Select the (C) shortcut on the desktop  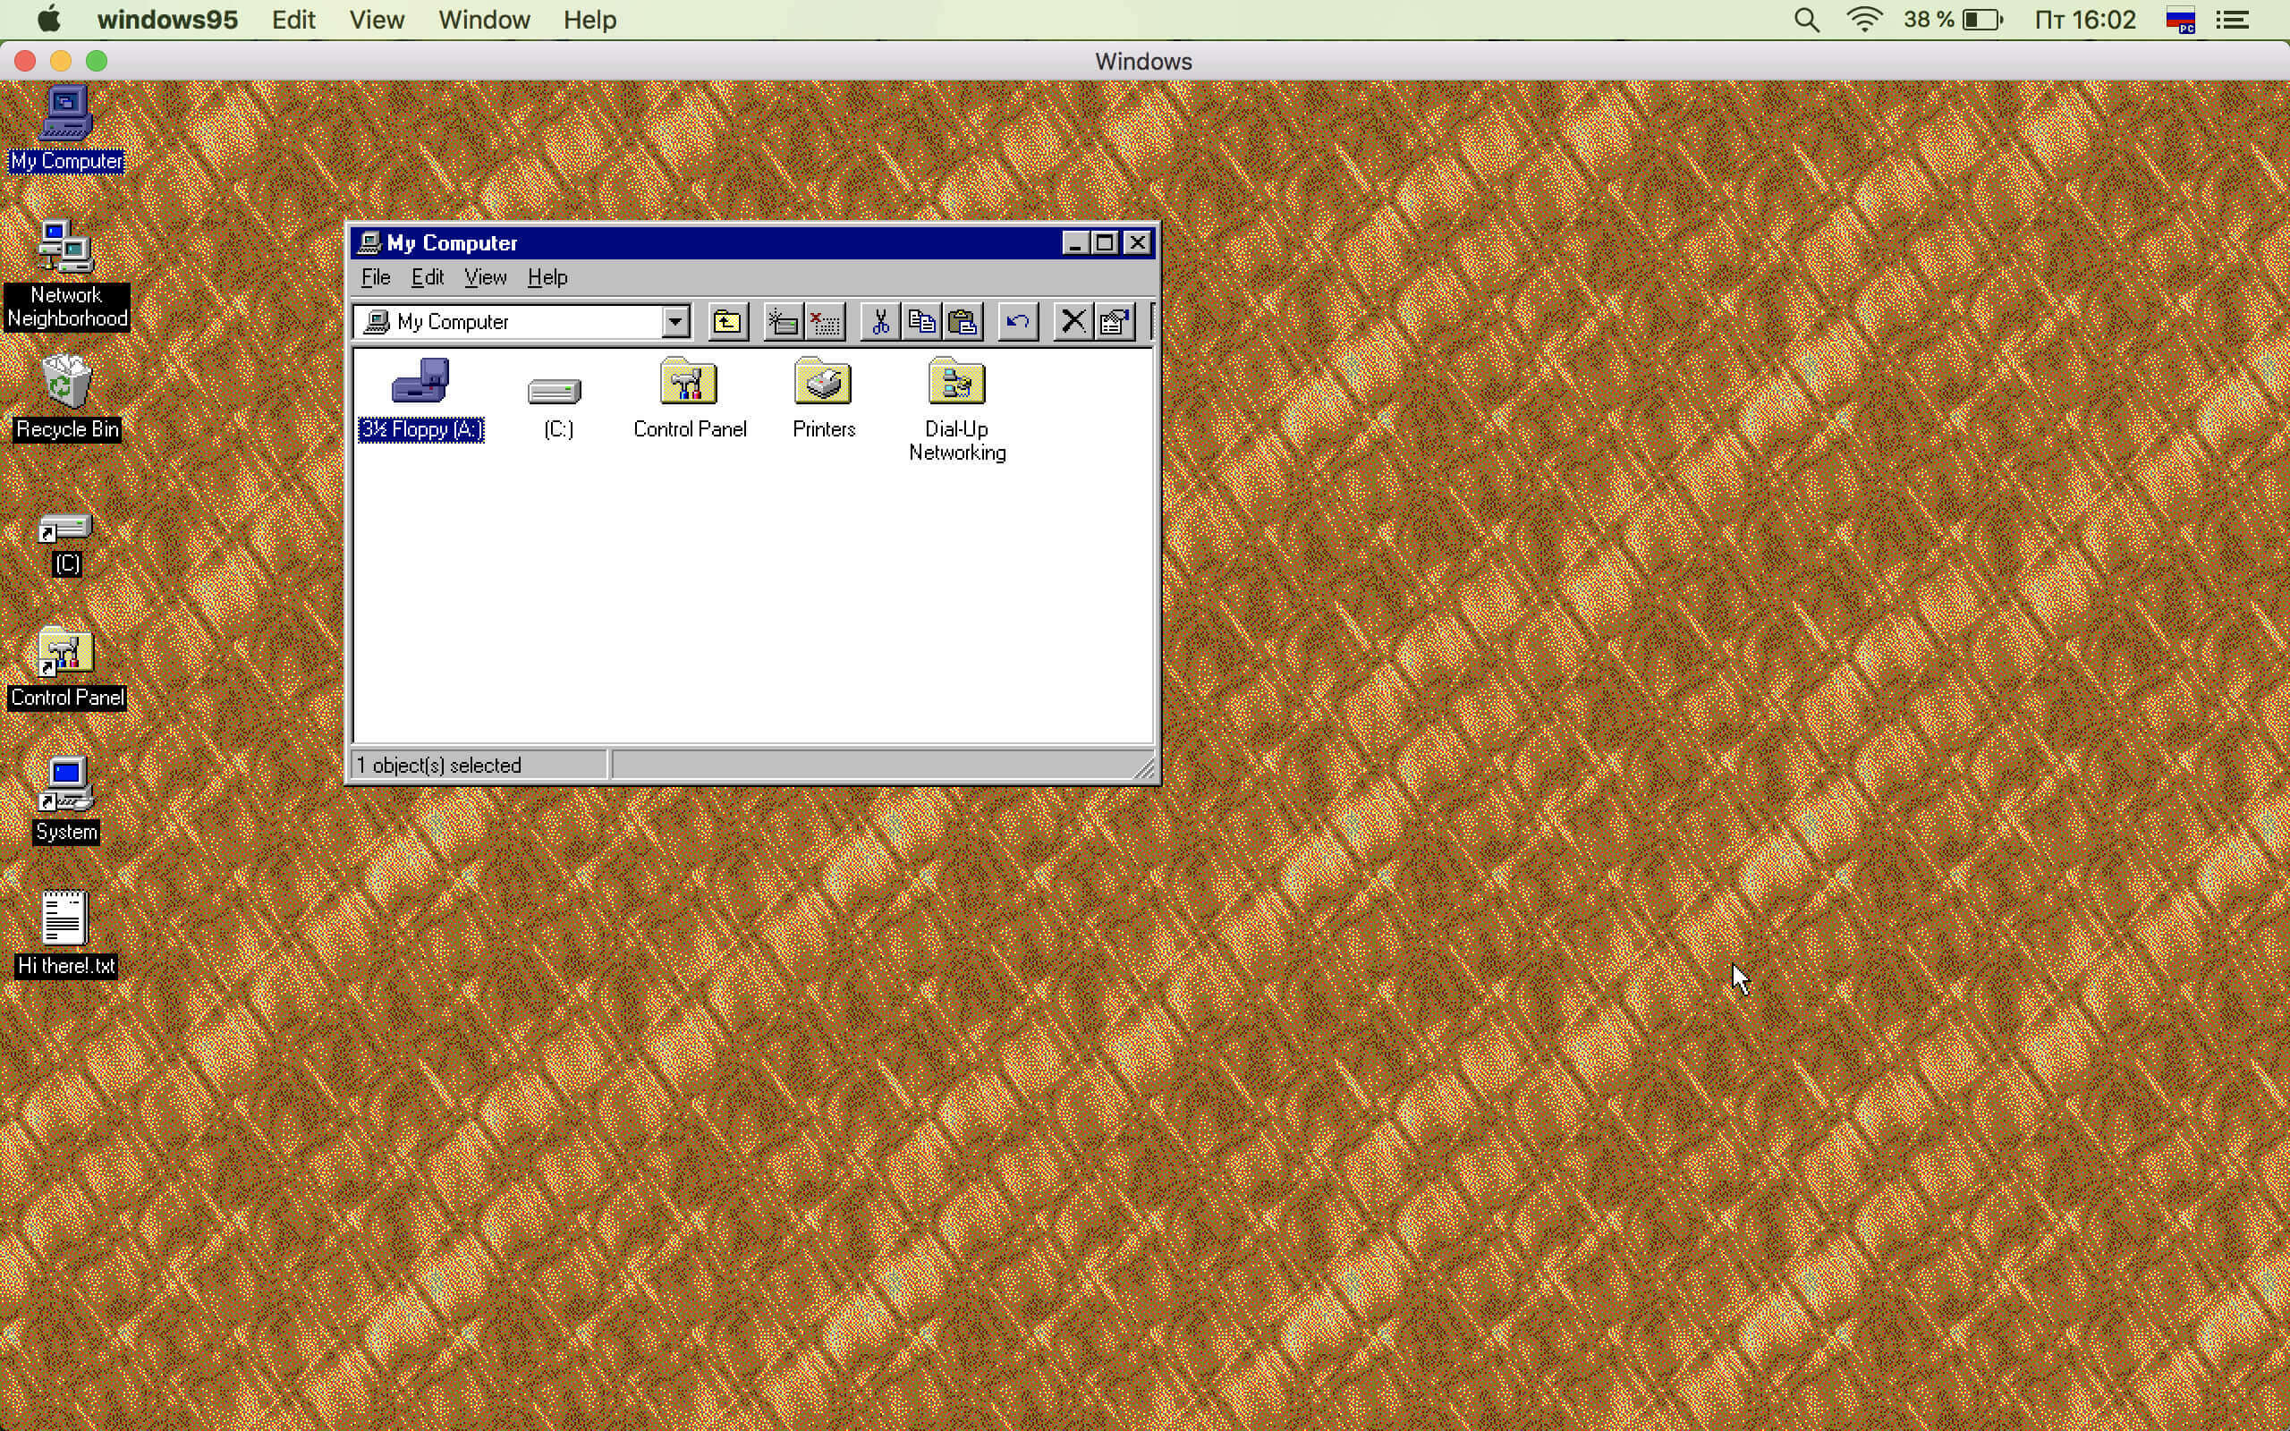tap(66, 544)
